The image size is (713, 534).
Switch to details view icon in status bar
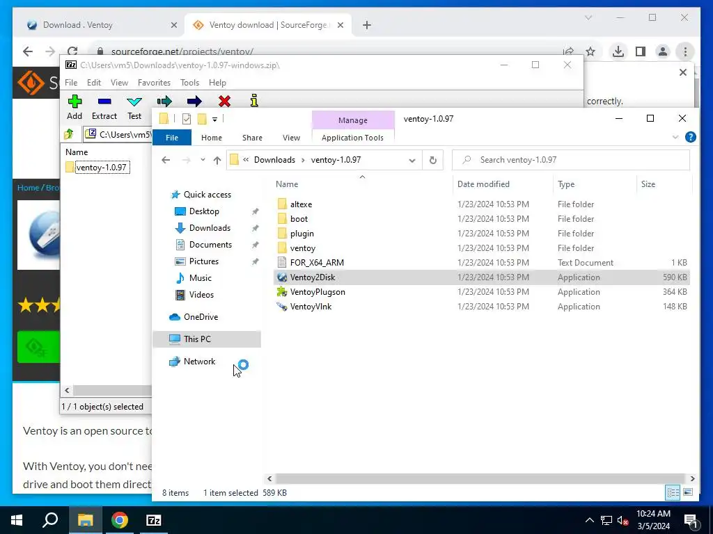point(673,492)
